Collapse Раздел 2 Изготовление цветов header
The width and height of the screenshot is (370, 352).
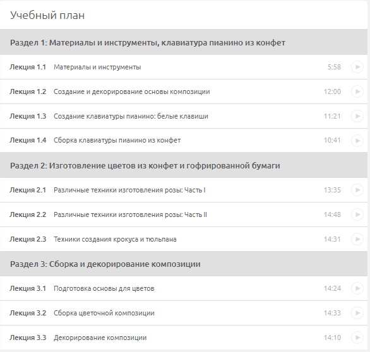184,165
